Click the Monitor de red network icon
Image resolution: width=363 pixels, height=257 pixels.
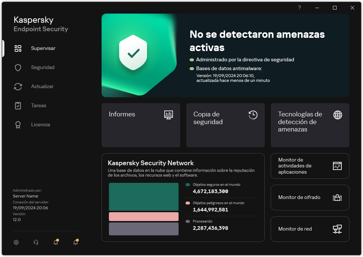tap(337, 229)
